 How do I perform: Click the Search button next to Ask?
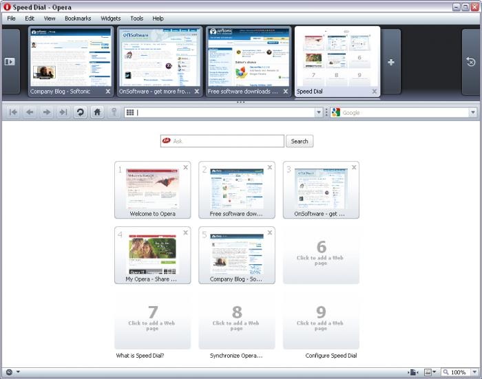pos(300,141)
